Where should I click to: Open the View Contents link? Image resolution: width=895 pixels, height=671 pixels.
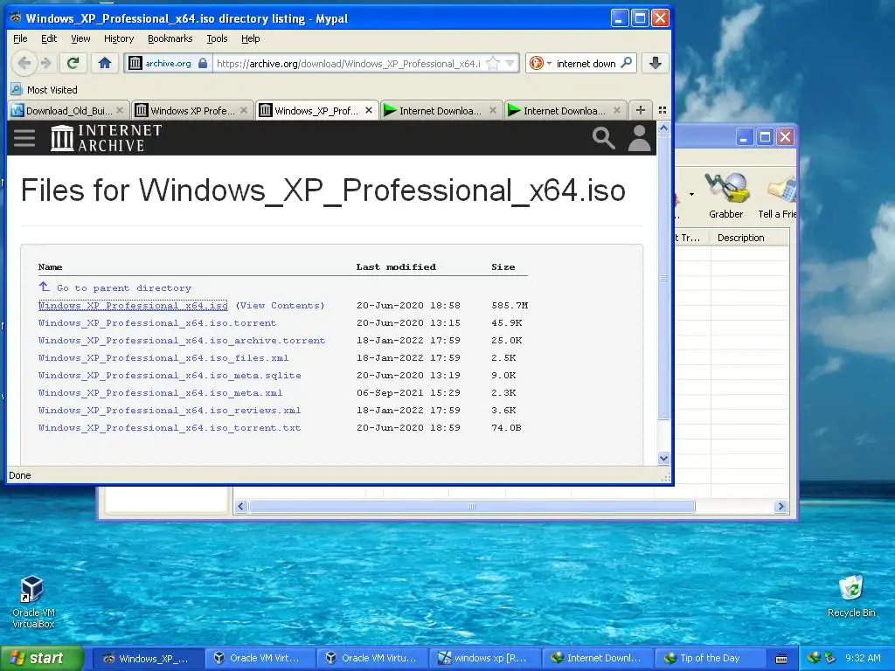pyautogui.click(x=280, y=305)
